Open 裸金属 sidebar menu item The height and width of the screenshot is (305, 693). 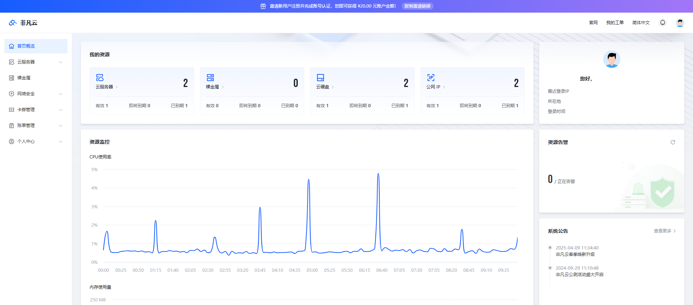(x=36, y=78)
